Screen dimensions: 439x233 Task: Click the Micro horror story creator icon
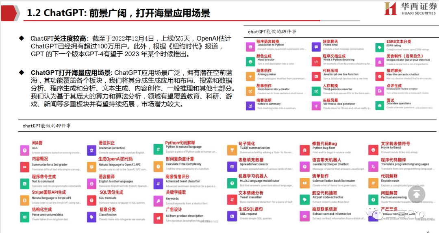click(250, 91)
